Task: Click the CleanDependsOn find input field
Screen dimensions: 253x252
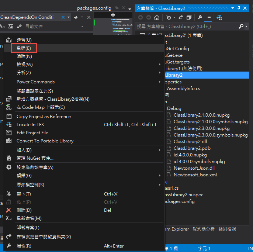Action: [x=30, y=17]
